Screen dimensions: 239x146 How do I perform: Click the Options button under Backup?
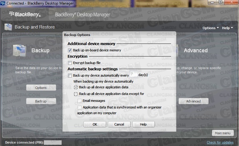(x=41, y=88)
